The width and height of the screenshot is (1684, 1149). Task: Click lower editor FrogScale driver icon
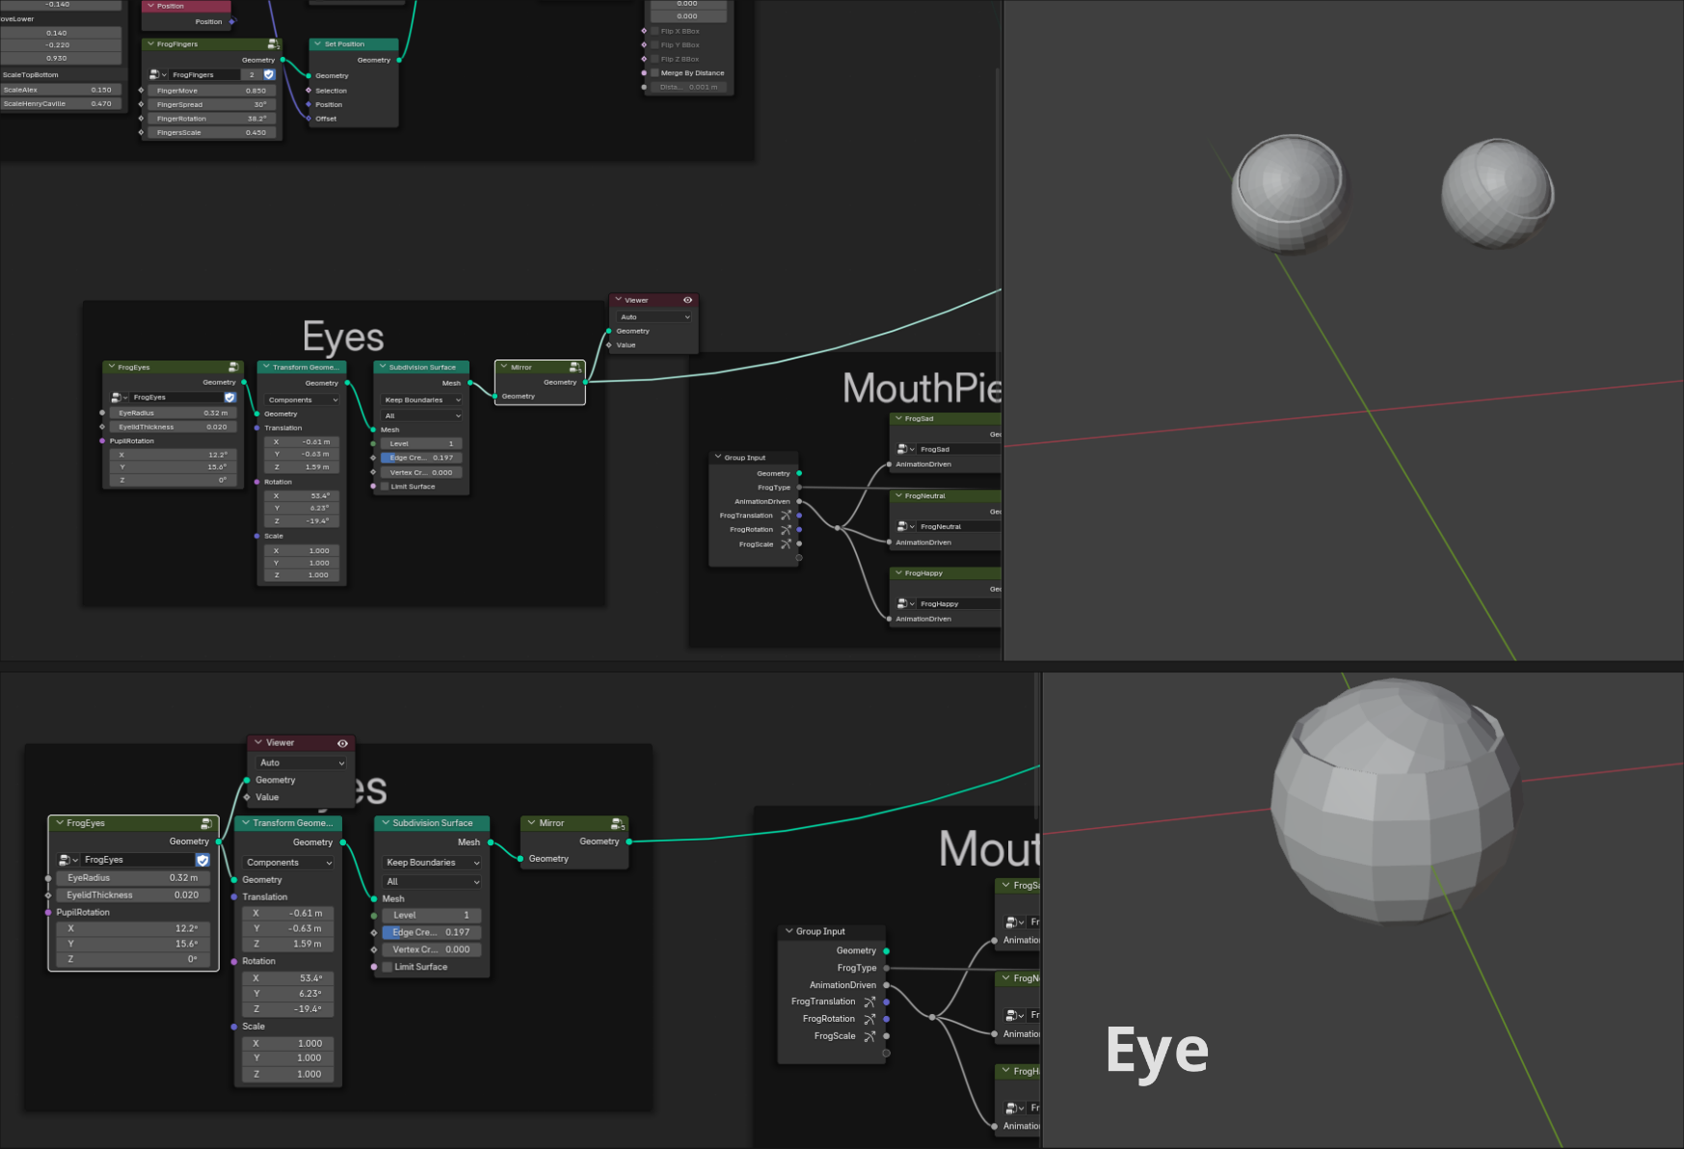(869, 1036)
